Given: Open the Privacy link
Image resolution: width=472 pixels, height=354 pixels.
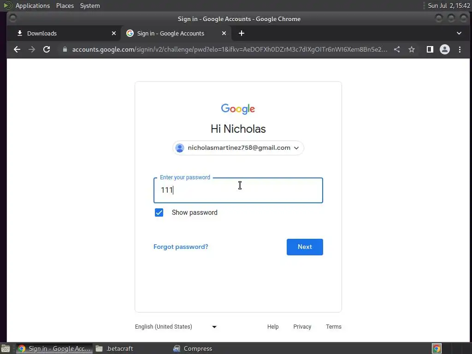Looking at the screenshot, I should tap(302, 327).
